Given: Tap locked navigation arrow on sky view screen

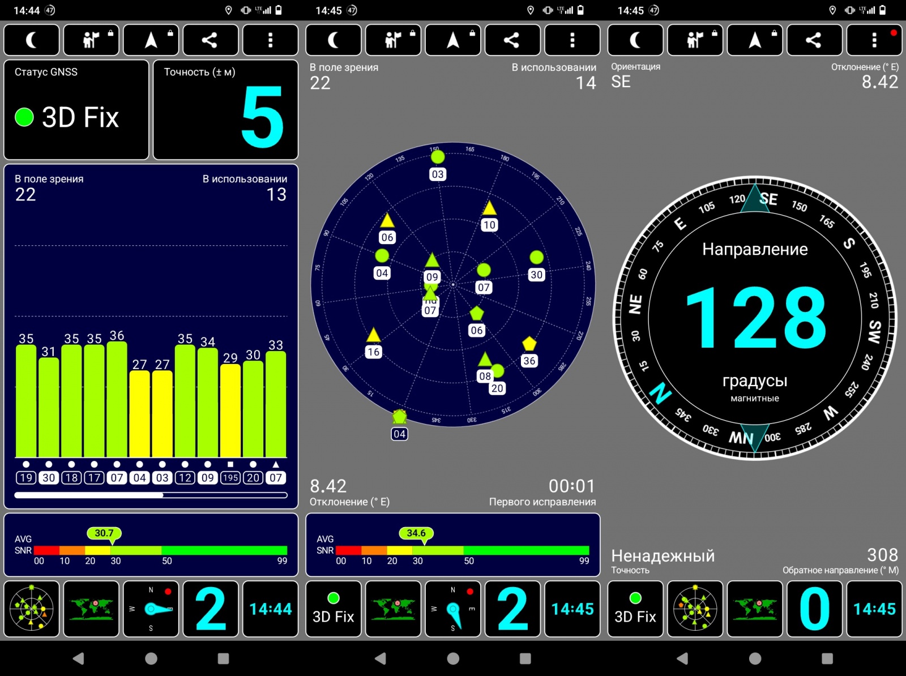Looking at the screenshot, I should pyautogui.click(x=453, y=40).
